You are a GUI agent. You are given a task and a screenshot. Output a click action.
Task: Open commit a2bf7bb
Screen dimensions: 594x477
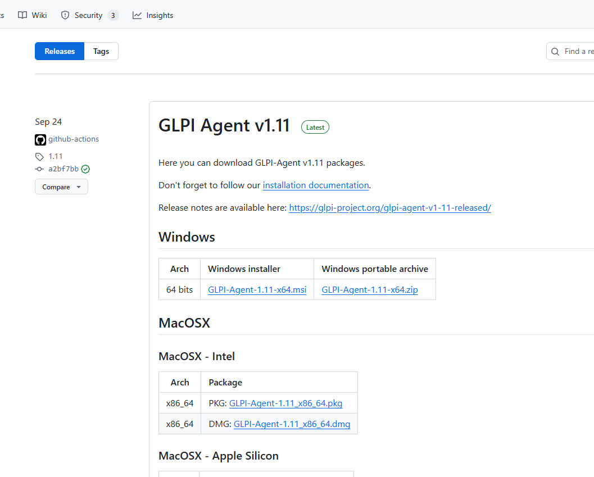pos(64,169)
